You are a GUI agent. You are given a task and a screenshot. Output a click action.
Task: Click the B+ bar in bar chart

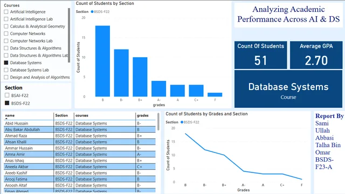click(140, 77)
